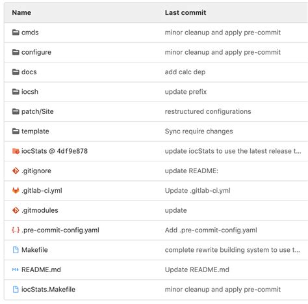Viewport: 308px width, 304px height.
Task: Click the braces icon for .pre-commit-config.yaml
Action: pos(16,230)
